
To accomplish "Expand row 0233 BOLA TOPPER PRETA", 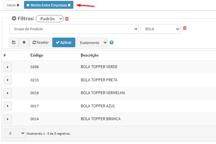I will click(x=8, y=80).
